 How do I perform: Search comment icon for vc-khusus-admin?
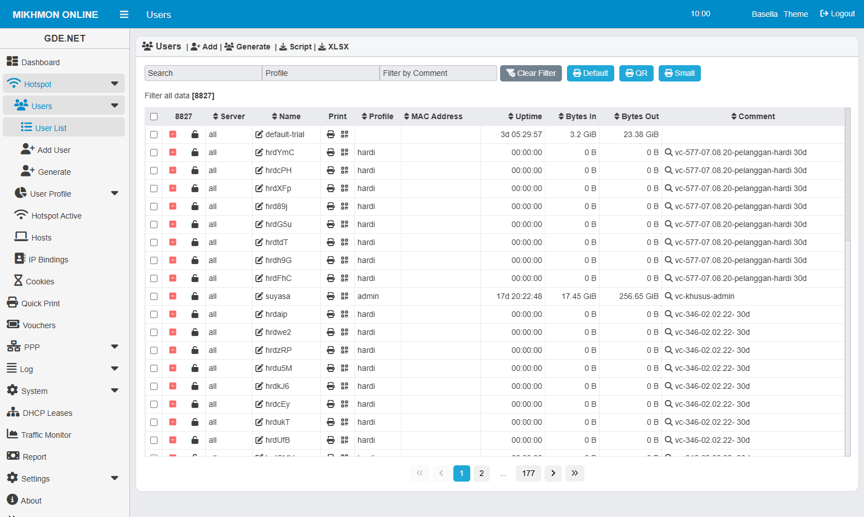pyautogui.click(x=669, y=296)
